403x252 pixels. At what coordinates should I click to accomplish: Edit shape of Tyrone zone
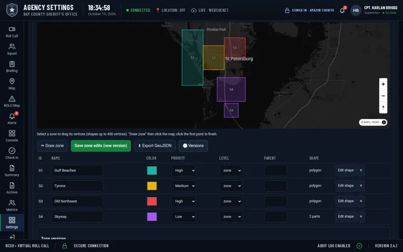point(346,186)
